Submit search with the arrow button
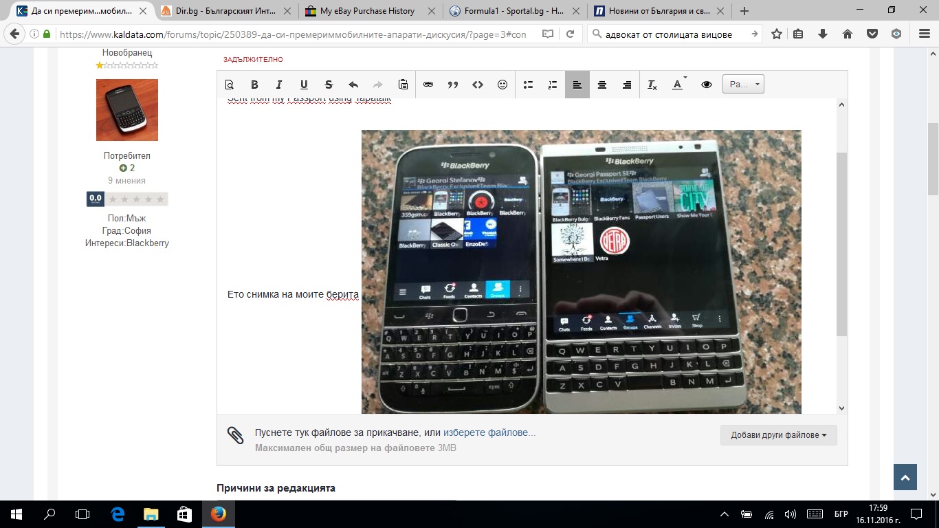The height and width of the screenshot is (528, 939). click(755, 34)
